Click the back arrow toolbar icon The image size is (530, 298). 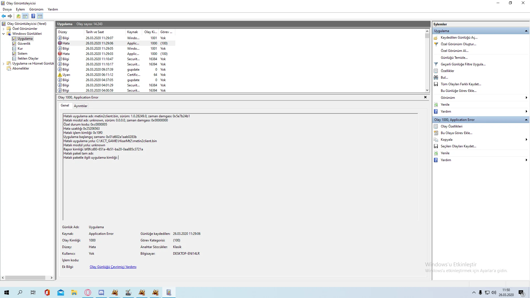4,16
